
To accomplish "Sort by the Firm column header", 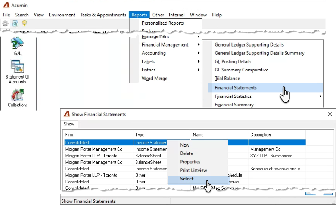I will [98, 135].
